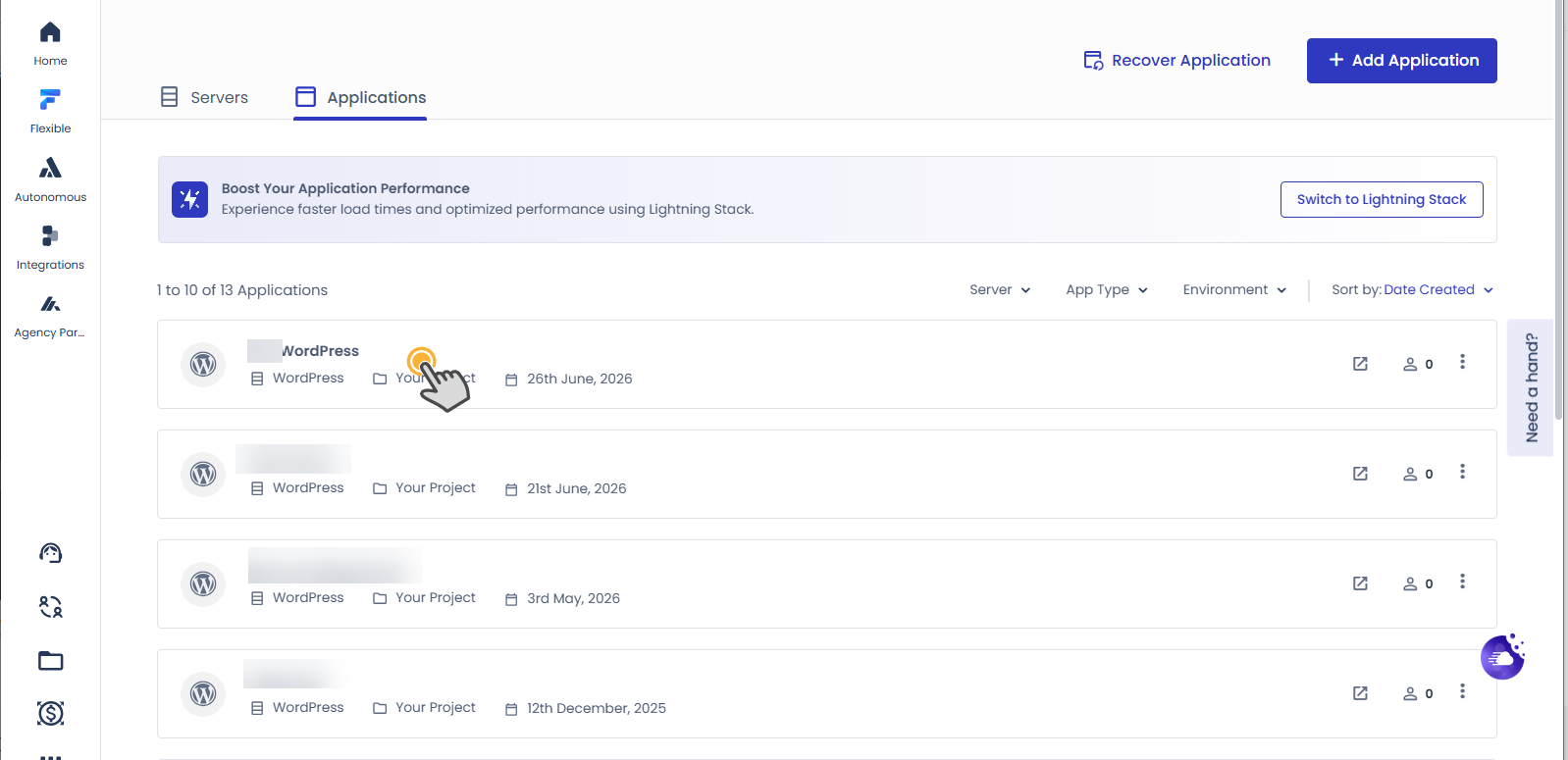Click WordPress server label in 21st June row
This screenshot has width=1568, height=760.
click(x=308, y=487)
